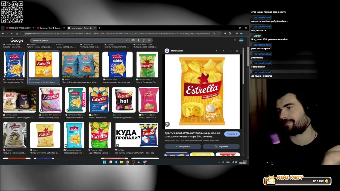Open the Google apps grid
The width and height of the screenshot is (340, 191).
click(235, 40)
